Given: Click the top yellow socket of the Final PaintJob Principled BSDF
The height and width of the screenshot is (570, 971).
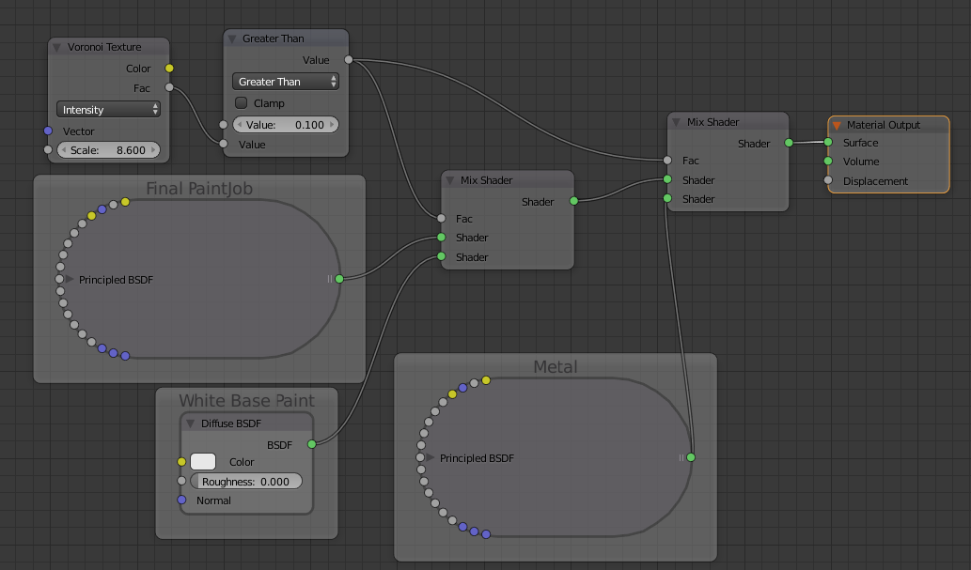Looking at the screenshot, I should click(x=125, y=202).
